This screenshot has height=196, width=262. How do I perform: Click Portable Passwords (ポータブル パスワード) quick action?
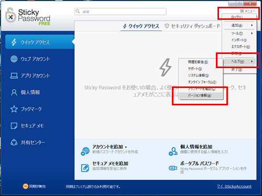[208, 167]
